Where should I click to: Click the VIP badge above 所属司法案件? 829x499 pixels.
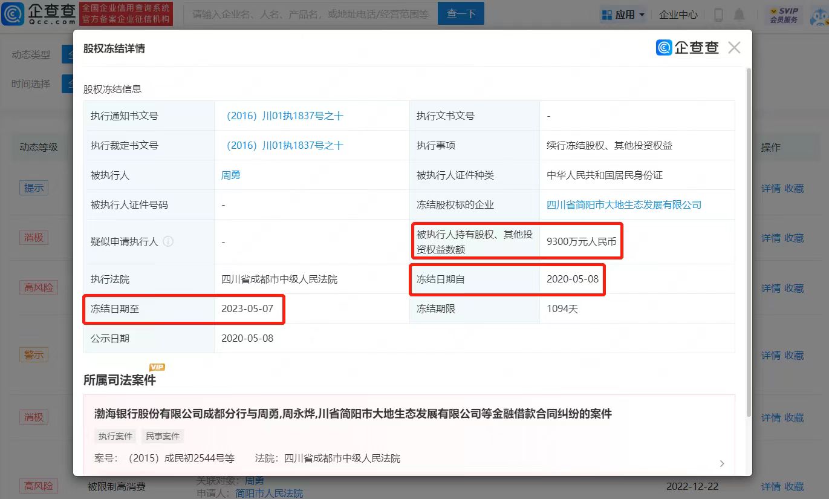157,367
